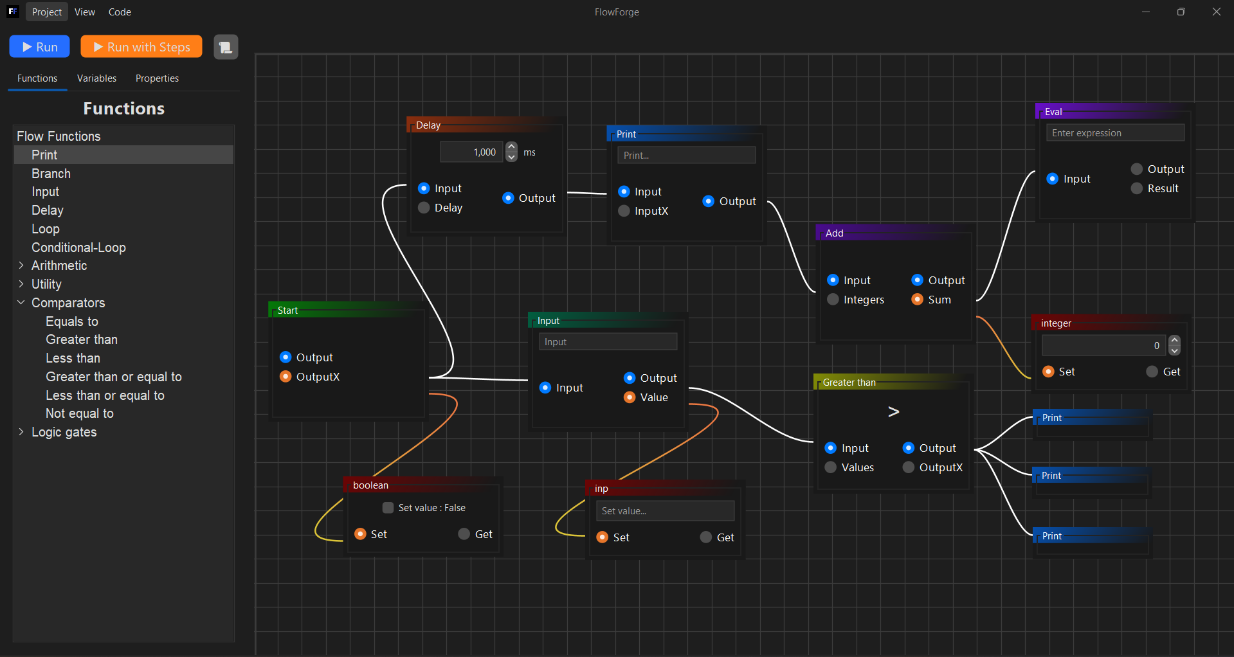Click the FlowForge app logo icon
1234x657 pixels.
click(12, 12)
